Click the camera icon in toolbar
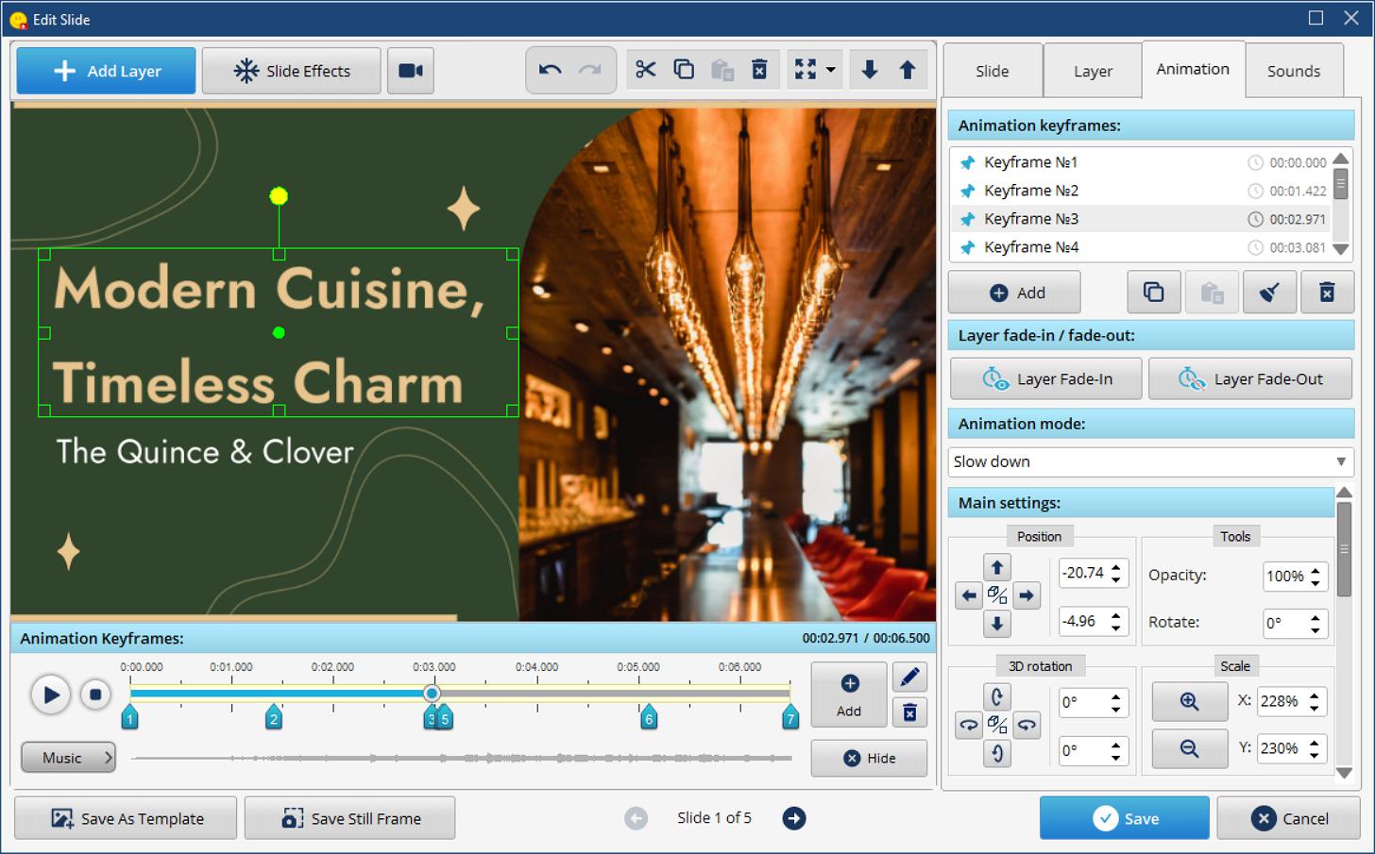Screen dimensions: 1375x854 tap(410, 71)
